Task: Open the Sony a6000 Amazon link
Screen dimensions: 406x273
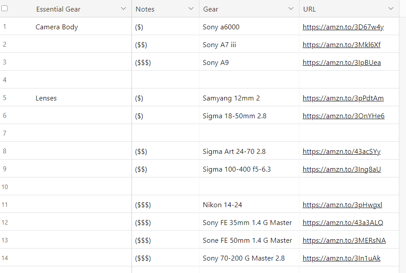Action: [343, 27]
